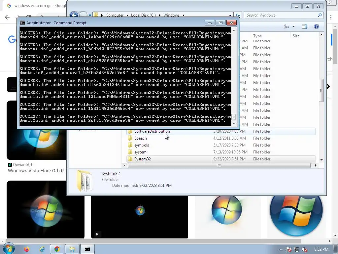Open the large blue Windows orb thumbnail

(x=296, y=216)
